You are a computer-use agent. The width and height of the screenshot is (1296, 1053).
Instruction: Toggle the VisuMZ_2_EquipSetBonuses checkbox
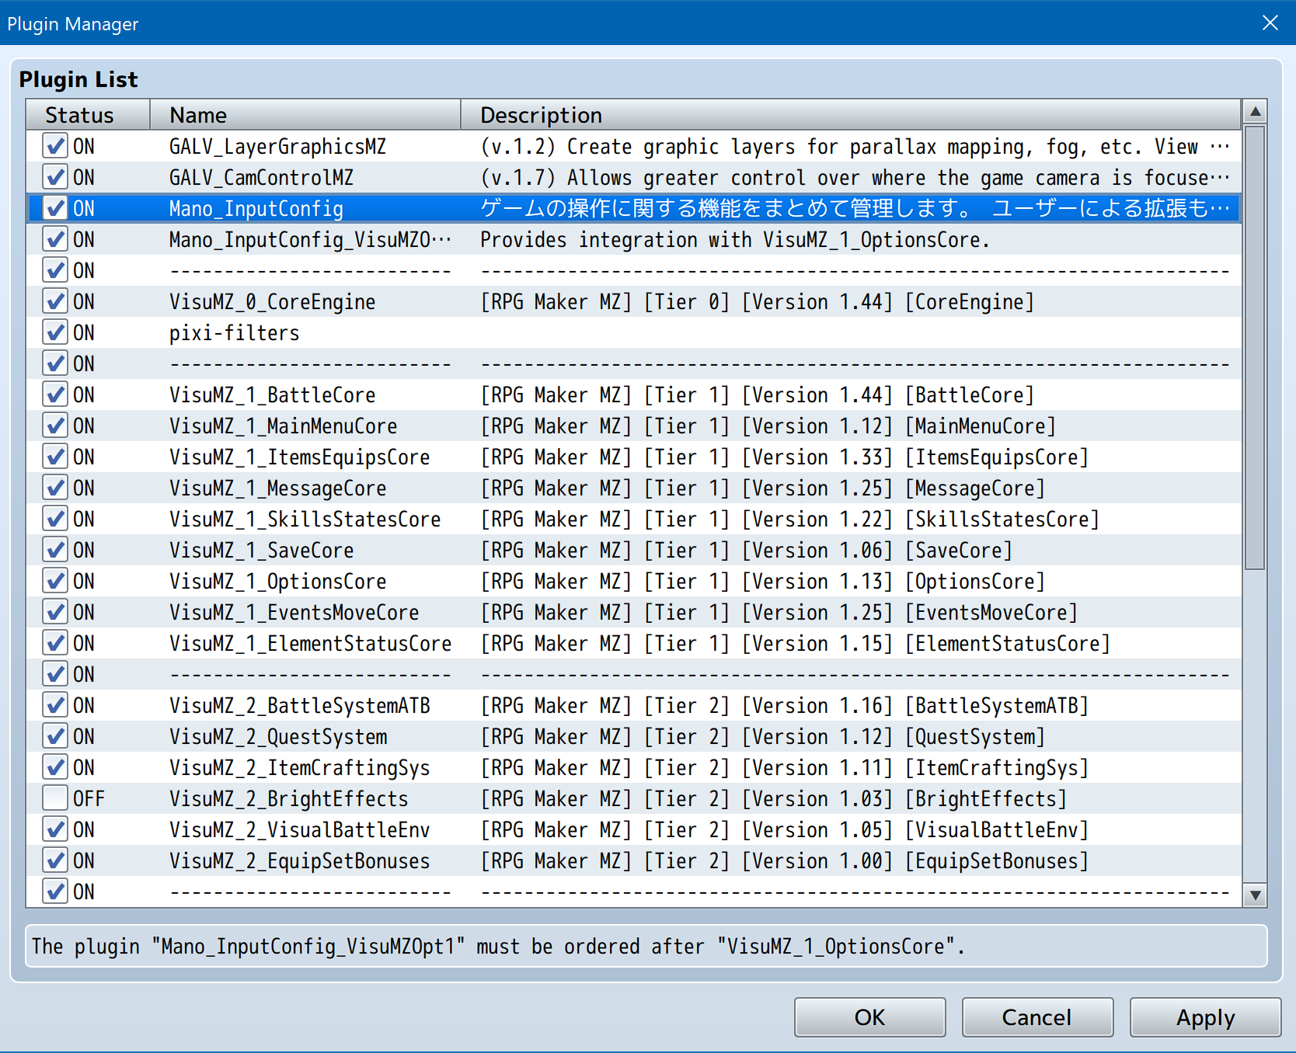coord(55,860)
